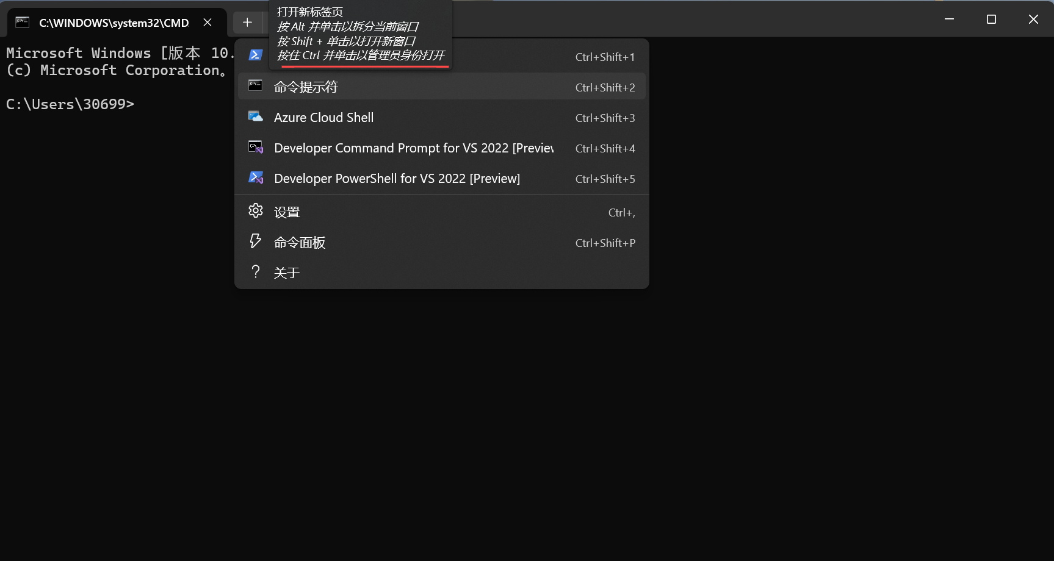Viewport: 1054px width, 561px height.
Task: Click the Developer Command Prompt VS 2022 icon
Action: click(x=256, y=147)
